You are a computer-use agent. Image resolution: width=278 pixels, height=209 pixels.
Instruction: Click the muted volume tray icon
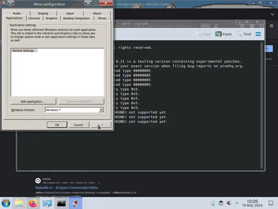[229, 203]
